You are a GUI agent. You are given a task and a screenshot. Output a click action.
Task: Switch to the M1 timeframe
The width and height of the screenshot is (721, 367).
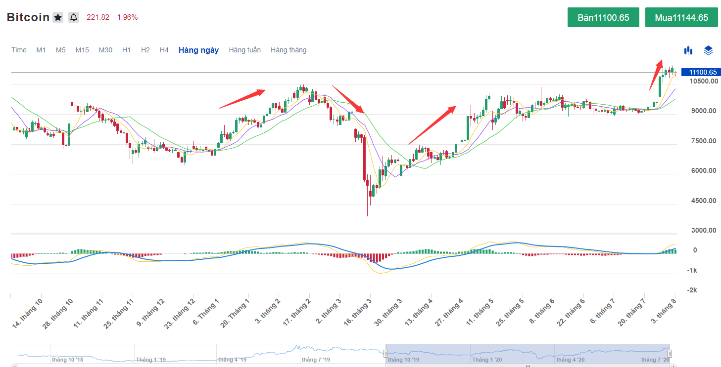point(41,50)
